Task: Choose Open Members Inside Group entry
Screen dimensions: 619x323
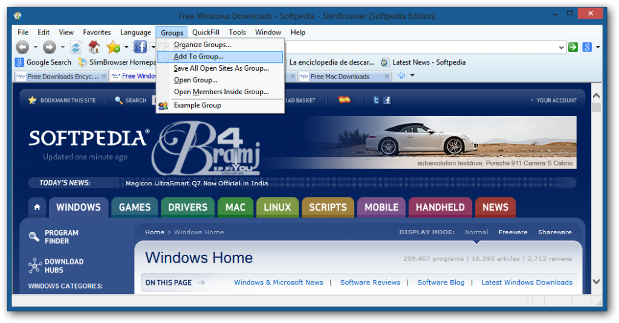Action: click(220, 92)
